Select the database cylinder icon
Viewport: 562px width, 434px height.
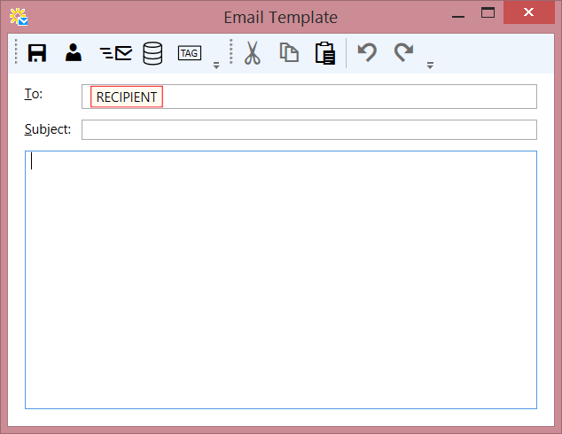pos(152,53)
